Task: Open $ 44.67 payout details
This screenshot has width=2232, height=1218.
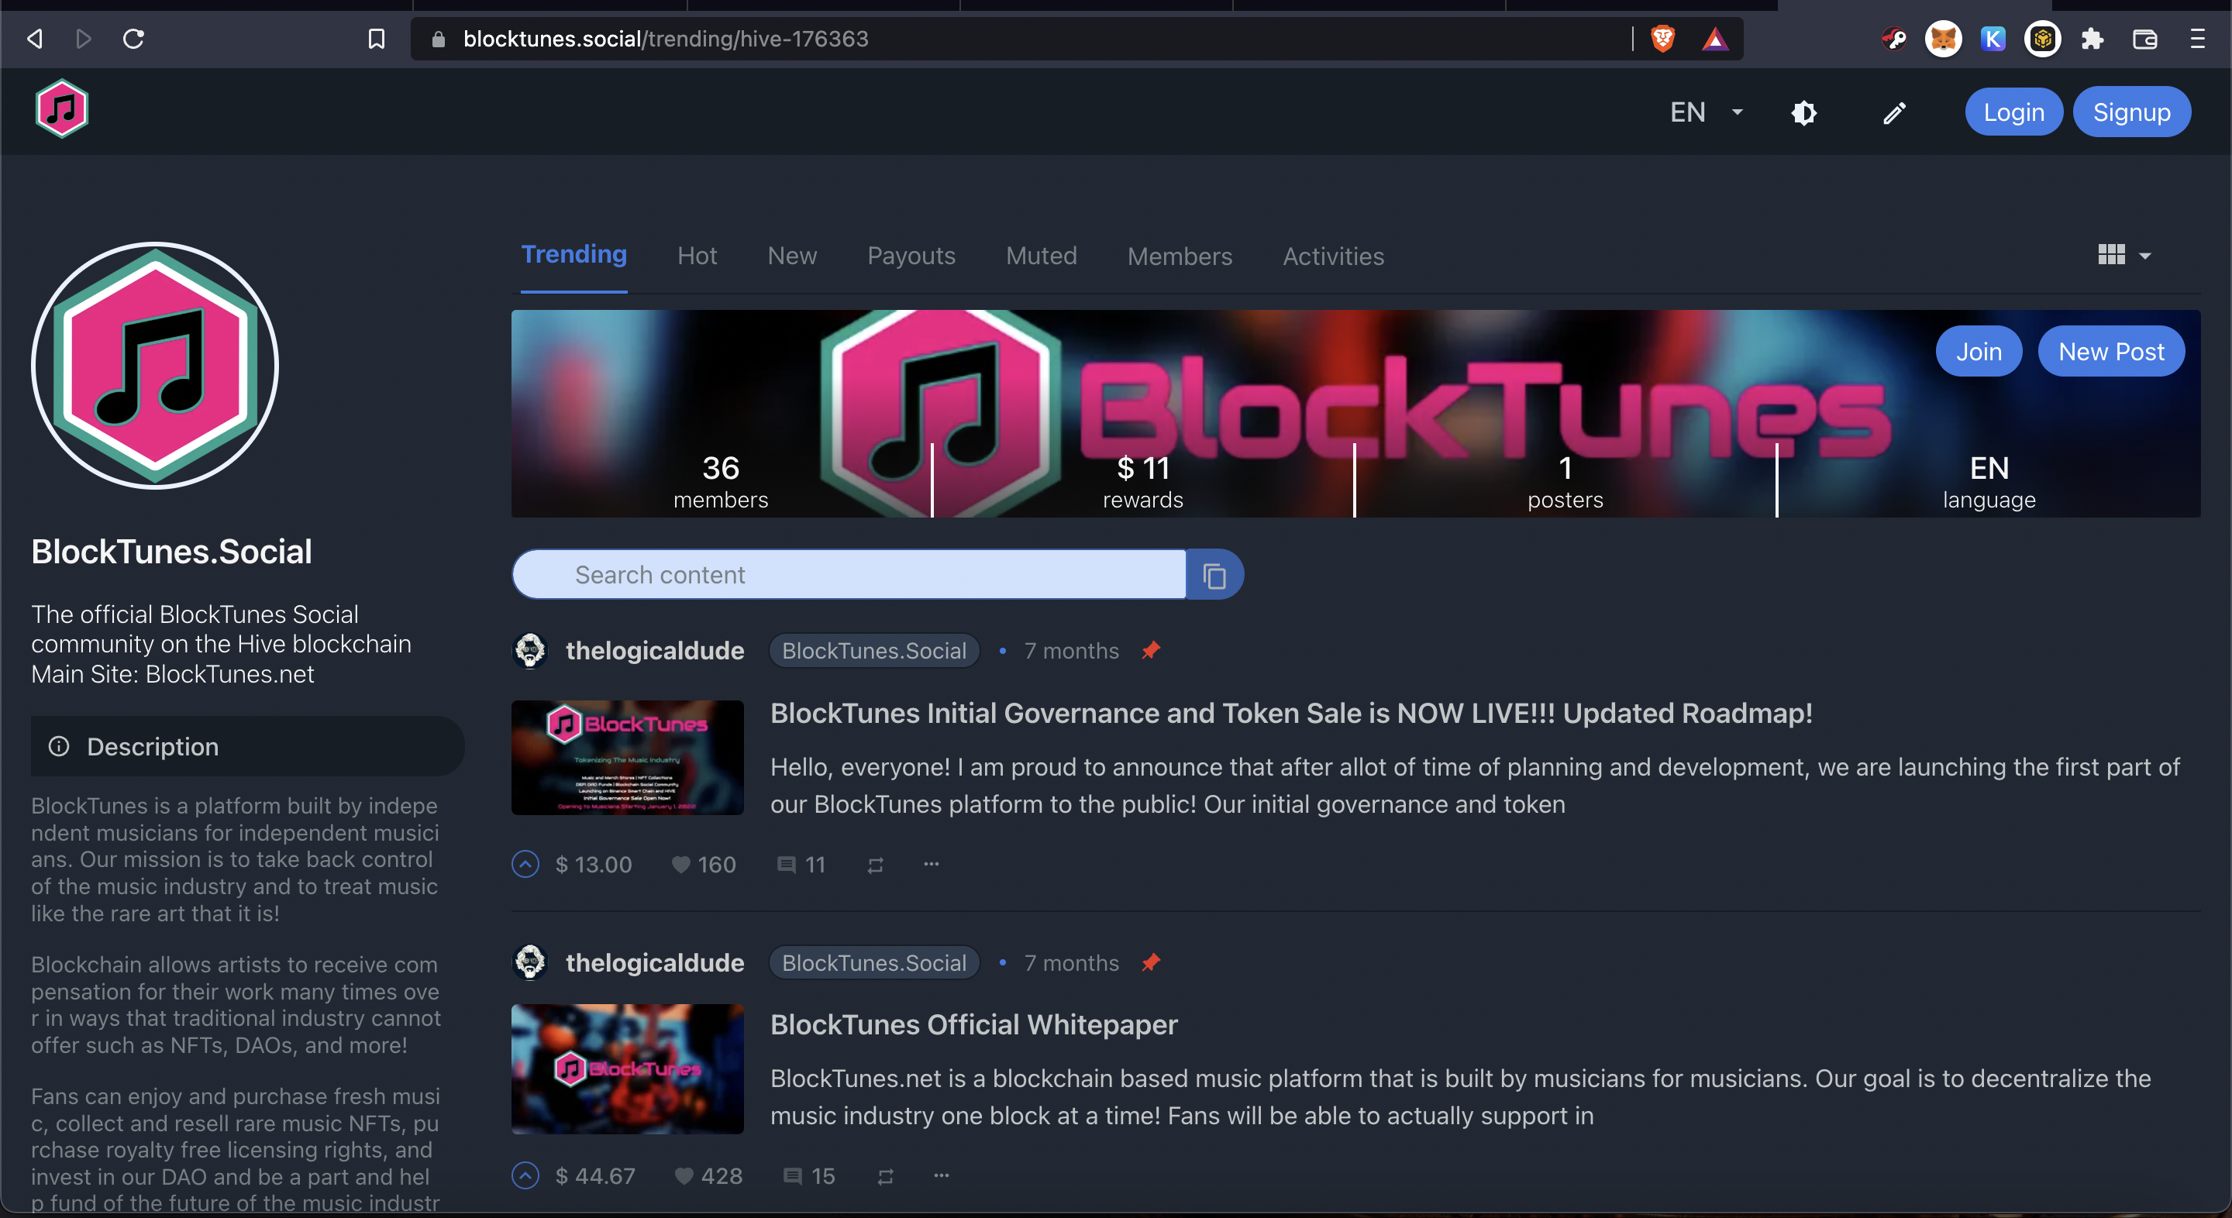Action: click(x=595, y=1175)
